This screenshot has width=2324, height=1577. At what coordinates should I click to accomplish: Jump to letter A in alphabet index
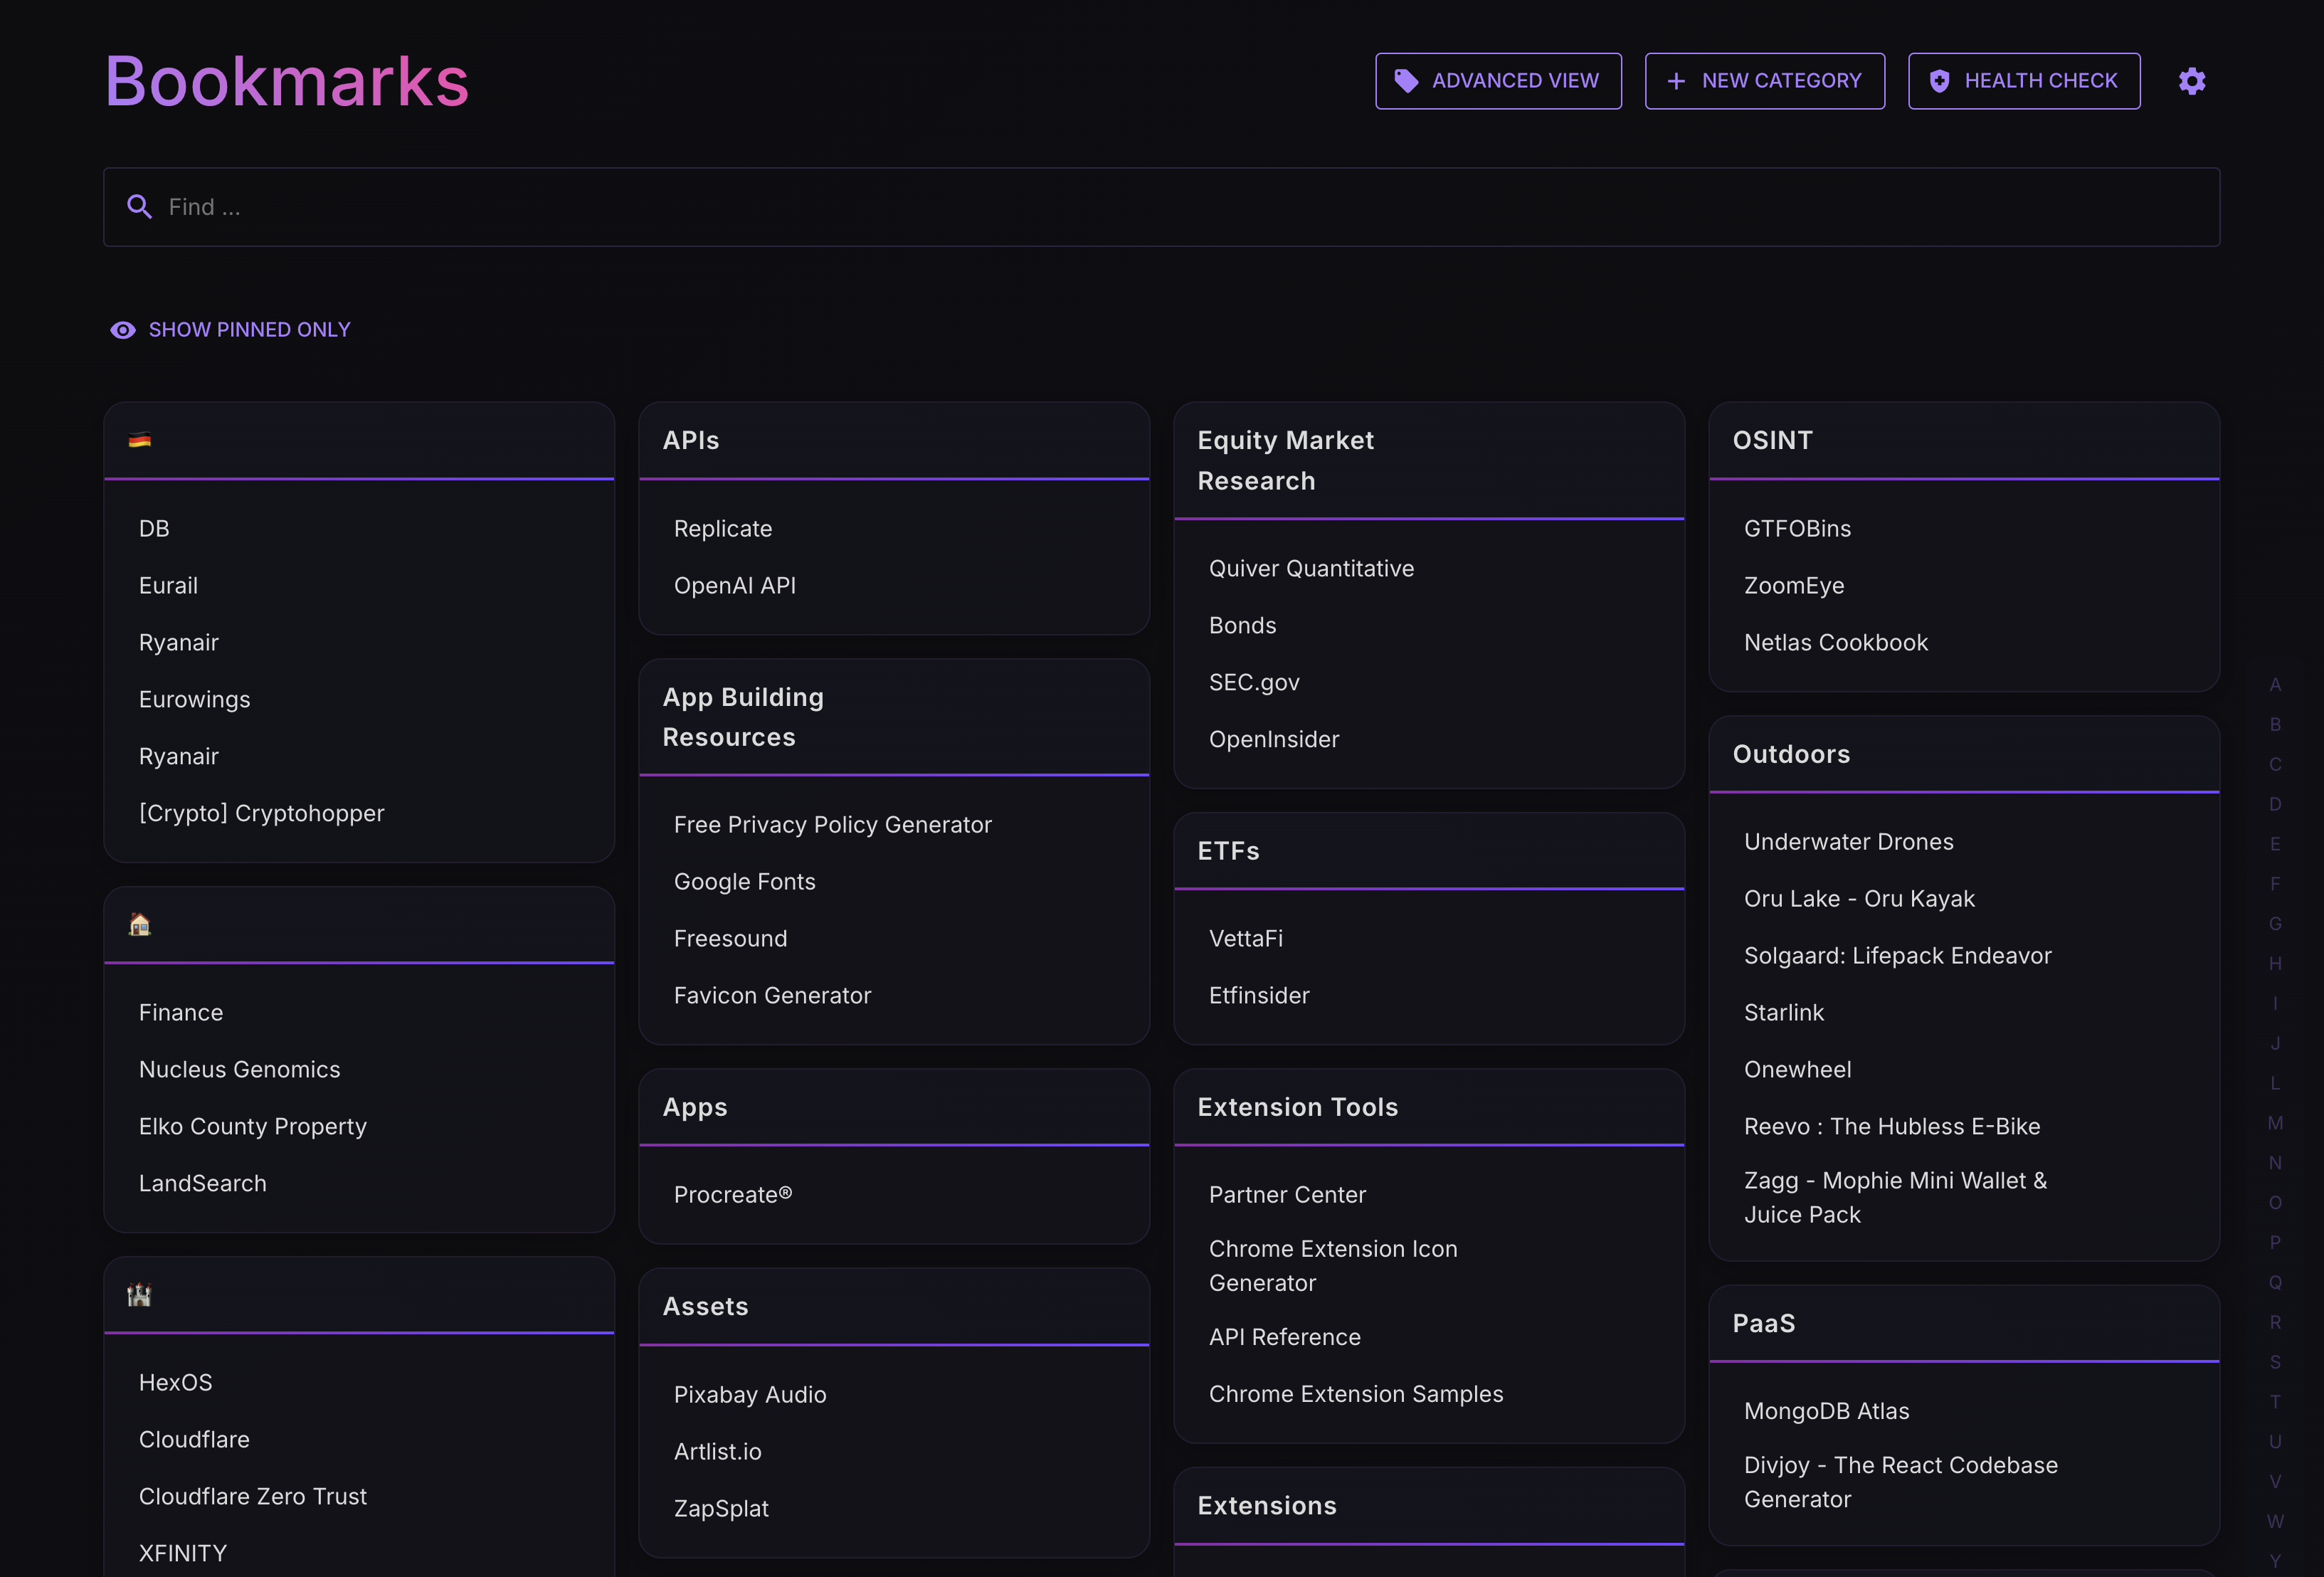[x=2275, y=685]
